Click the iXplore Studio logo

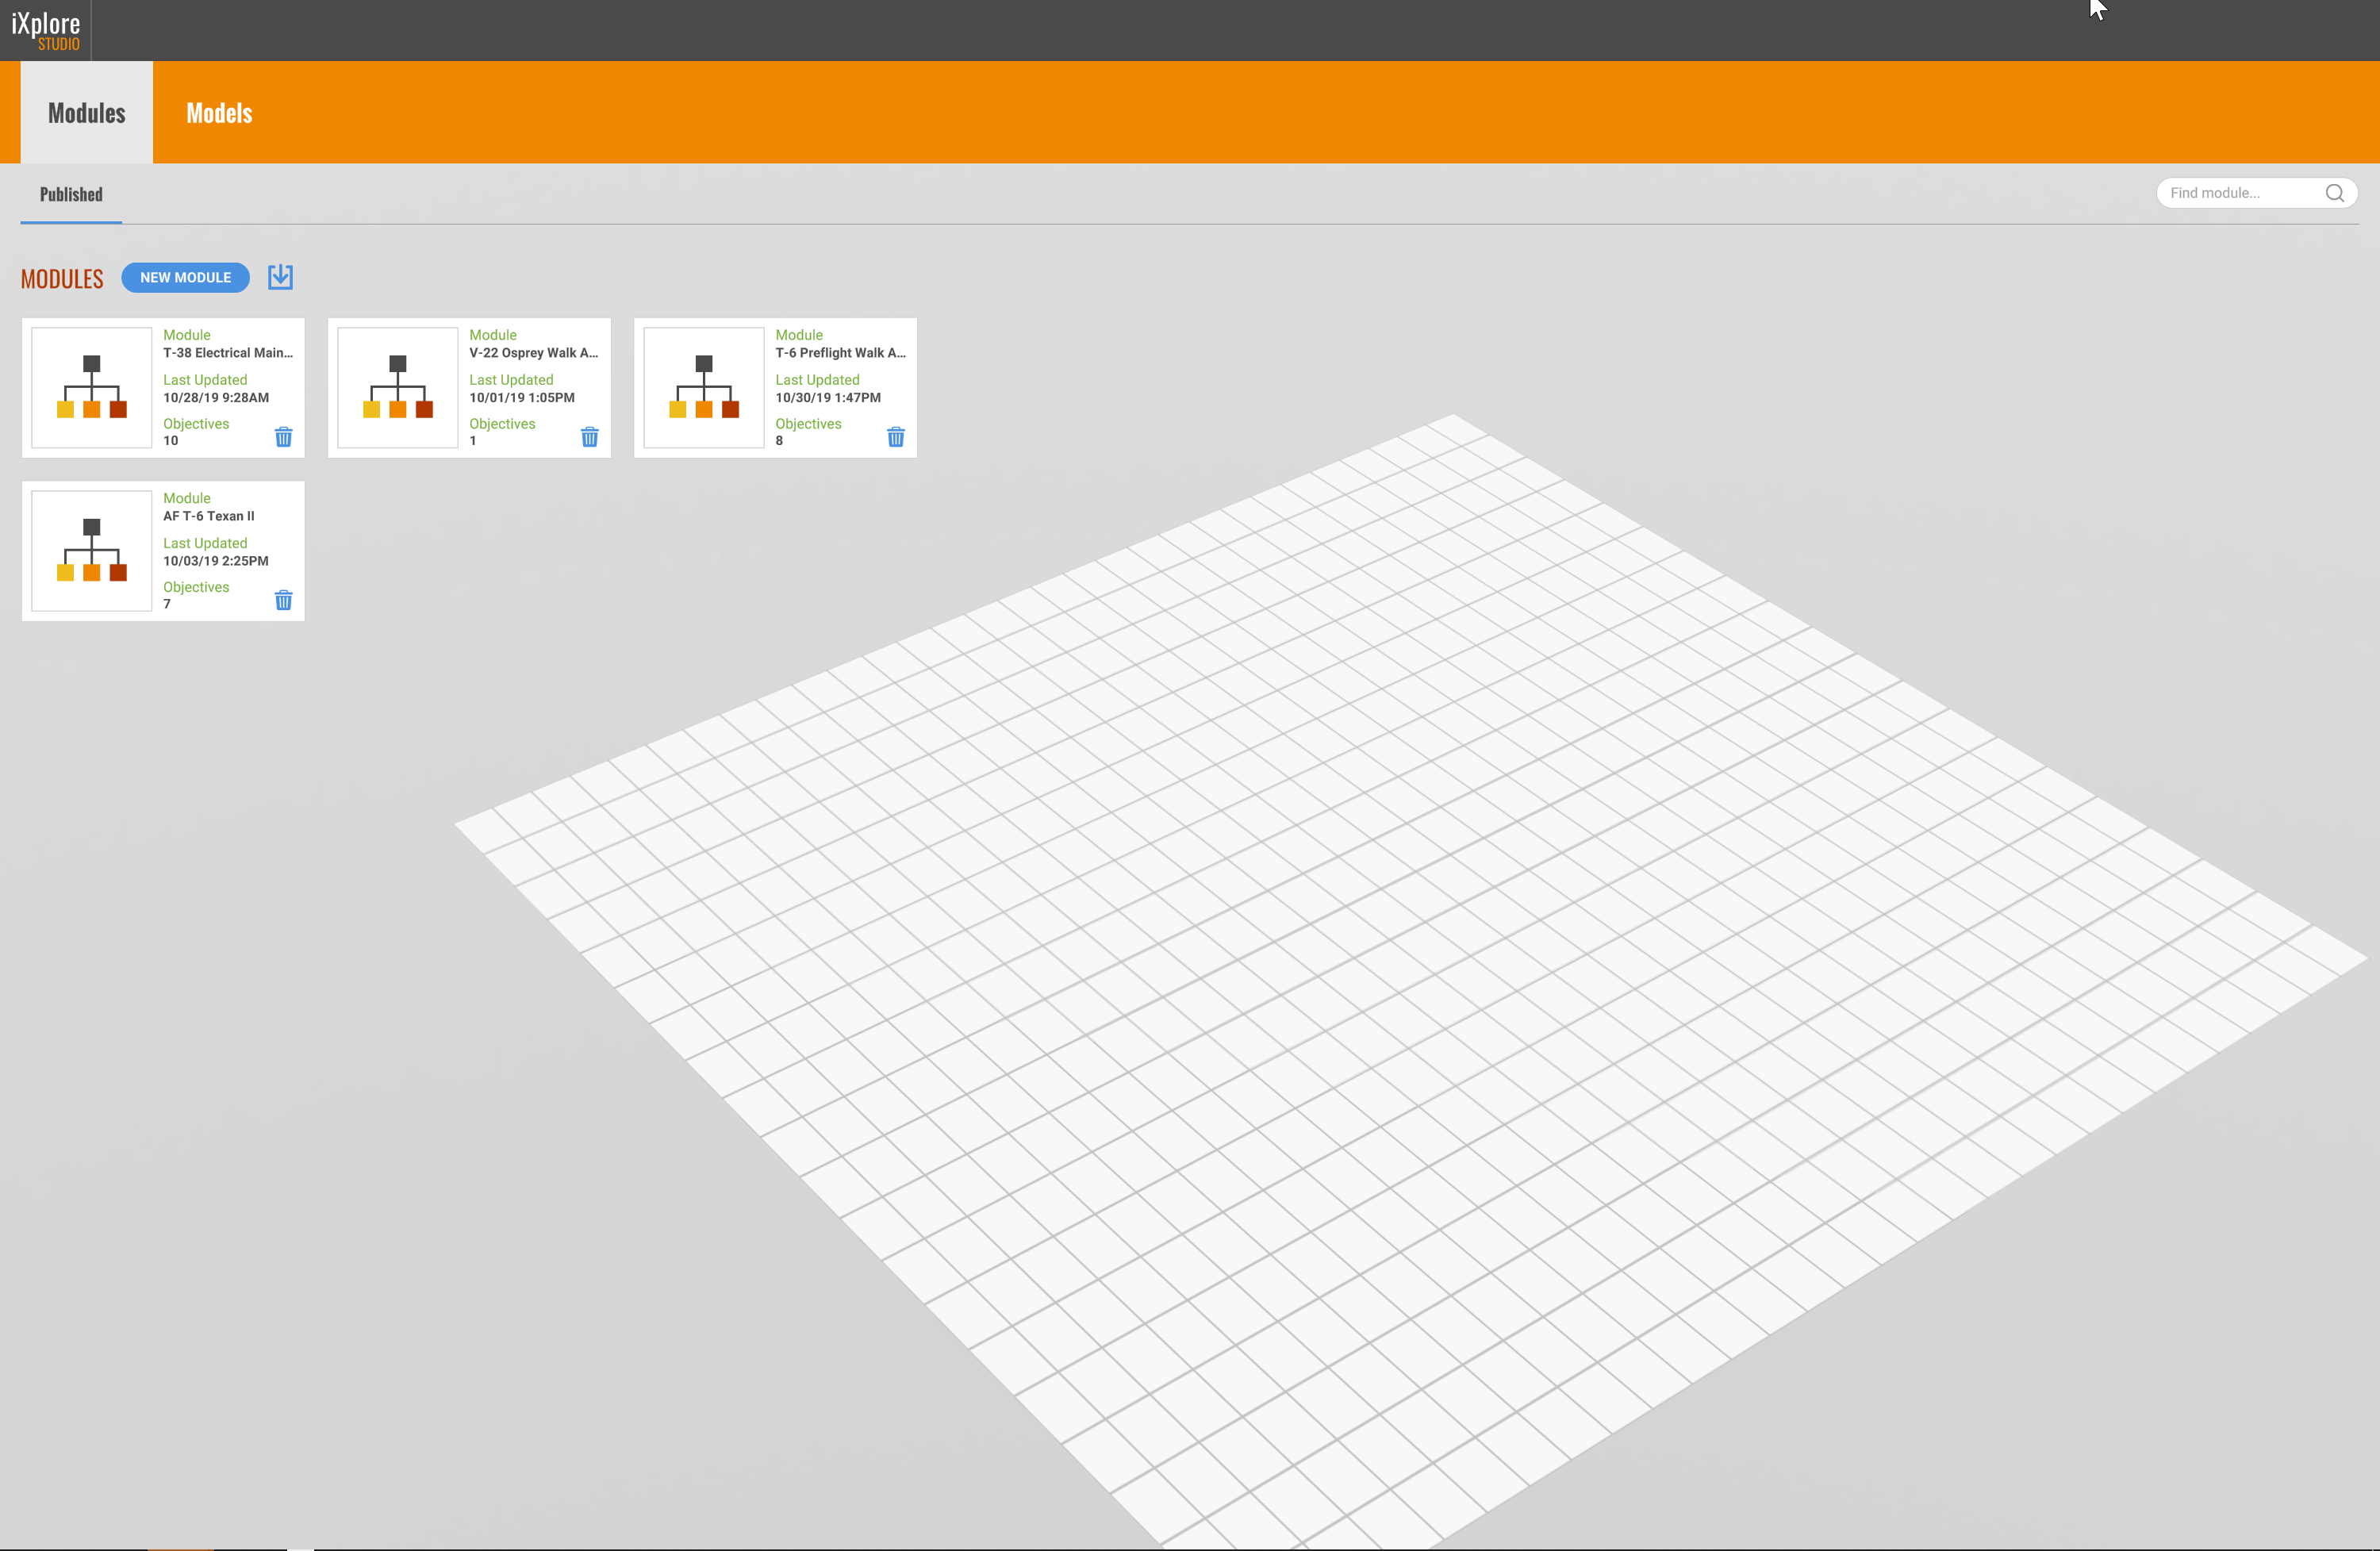46,30
